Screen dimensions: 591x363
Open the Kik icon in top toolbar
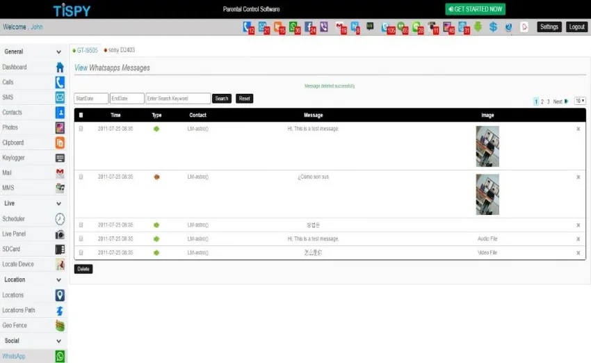(x=370, y=26)
